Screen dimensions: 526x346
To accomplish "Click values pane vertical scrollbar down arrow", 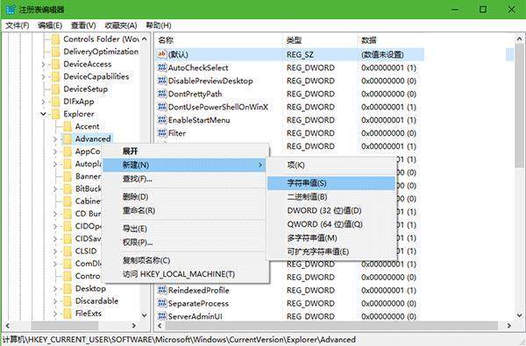I will pyautogui.click(x=519, y=315).
